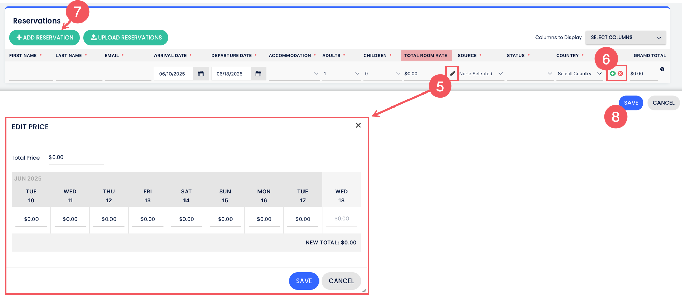Click the Arrival Date column header
Screen dimensions: 682x301
click(170, 55)
